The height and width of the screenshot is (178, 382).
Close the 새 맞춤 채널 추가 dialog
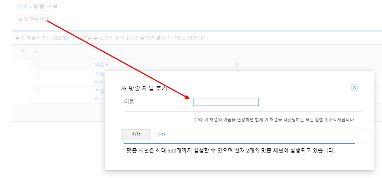(354, 87)
